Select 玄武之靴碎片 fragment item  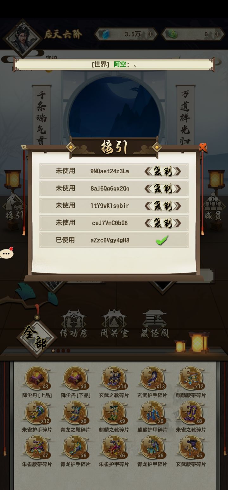pos(114,382)
